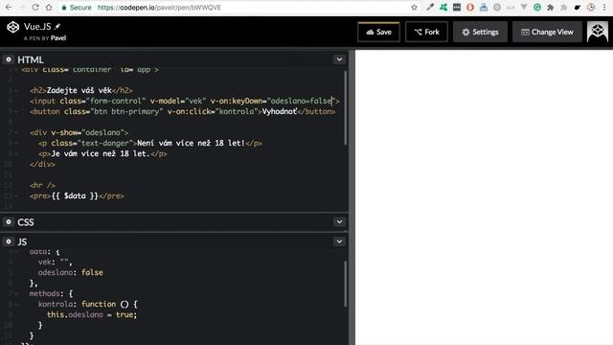Open JS editor settings gear

9,241
